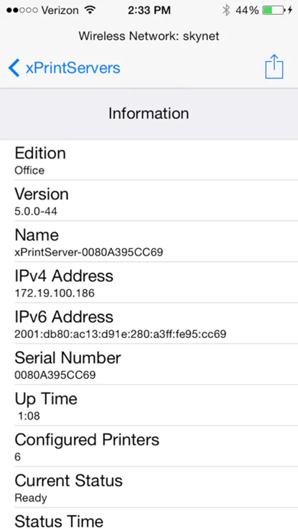298x529 pixels.
Task: Tap the IPv4 Address 172.19.100.186 row
Action: pyautogui.click(x=149, y=282)
